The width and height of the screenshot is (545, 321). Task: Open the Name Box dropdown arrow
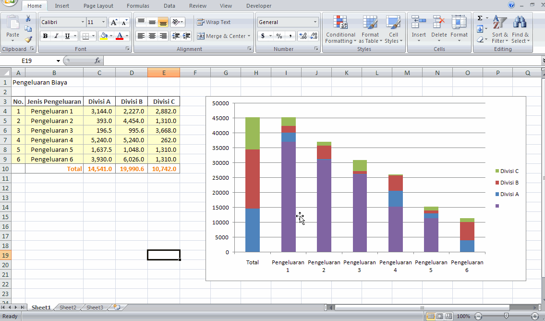point(58,61)
